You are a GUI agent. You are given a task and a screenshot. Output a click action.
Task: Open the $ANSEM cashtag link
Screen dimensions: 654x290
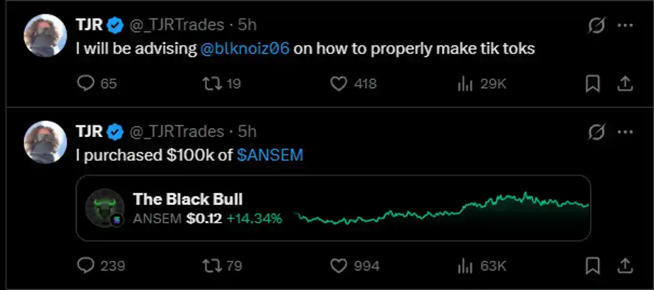click(270, 156)
